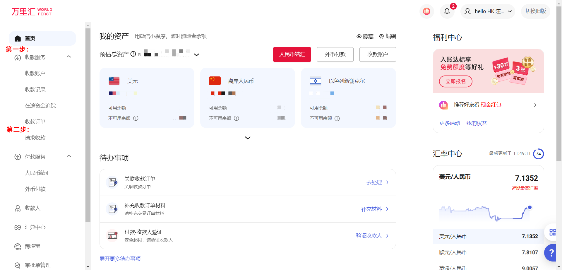Click the WorldFirst logo
562x270 pixels.
coord(32,12)
